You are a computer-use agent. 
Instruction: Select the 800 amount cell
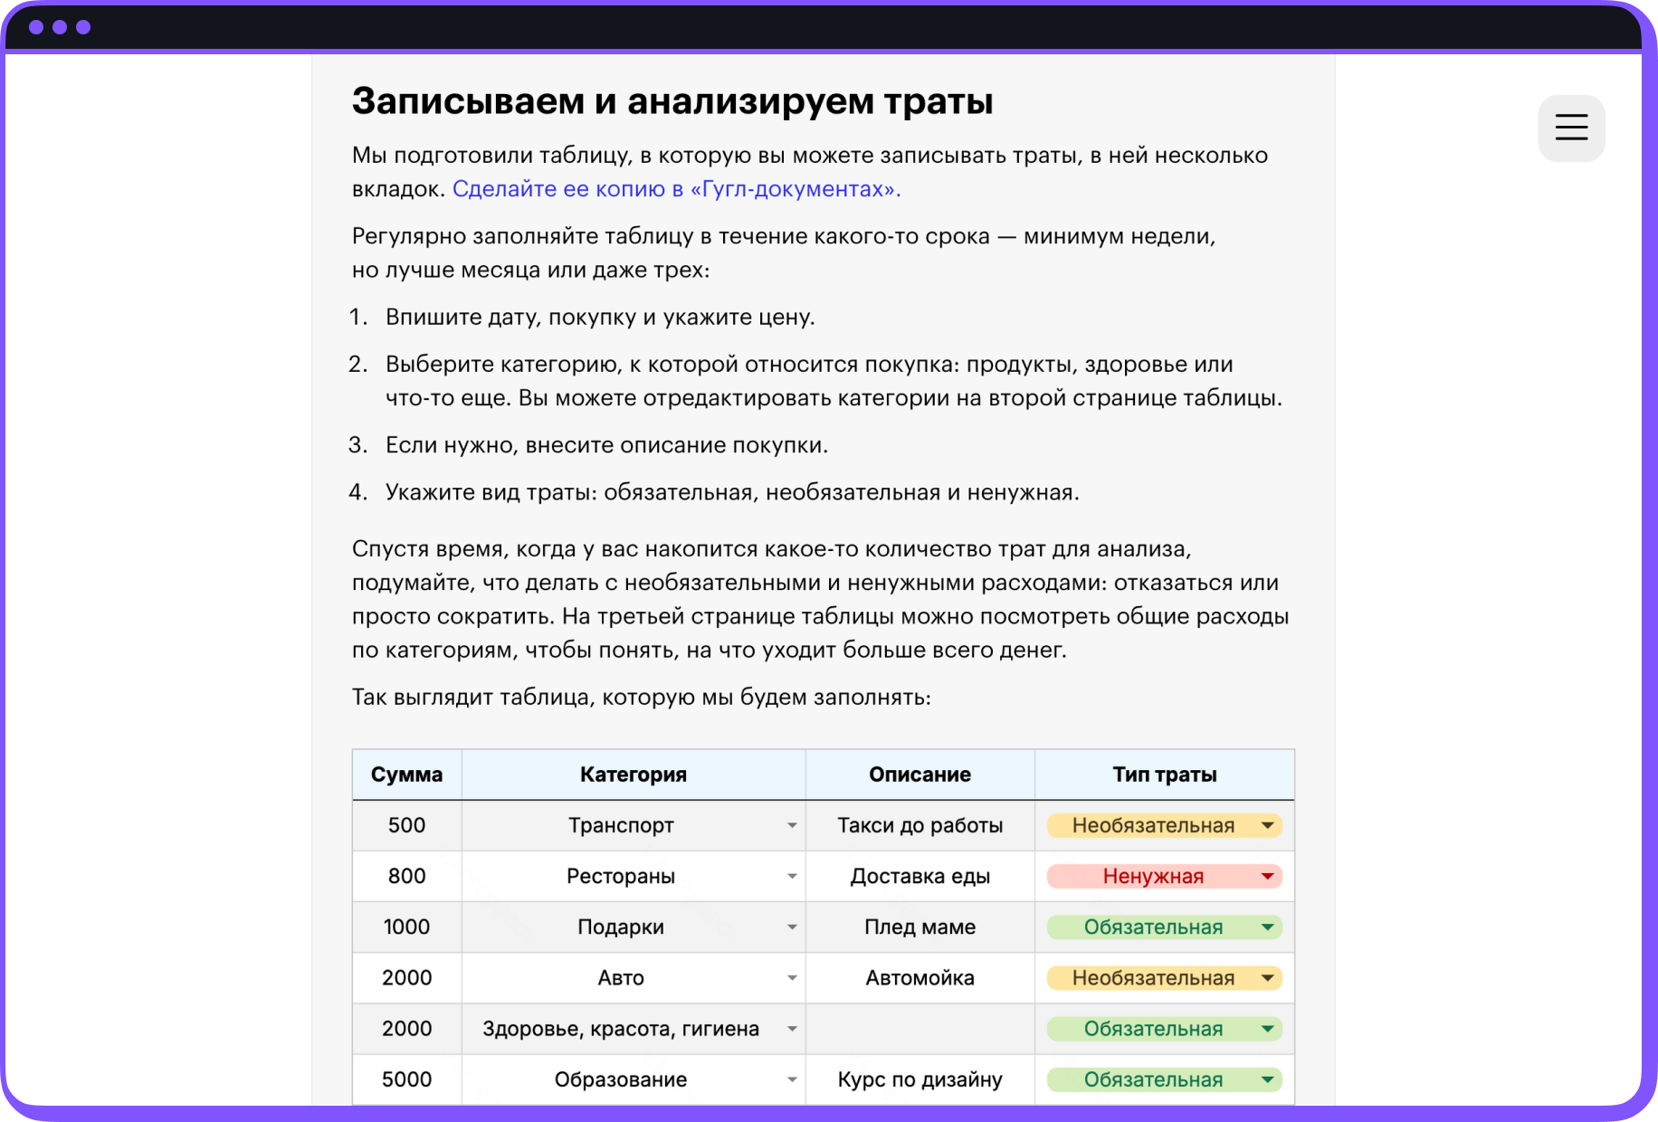coord(407,876)
